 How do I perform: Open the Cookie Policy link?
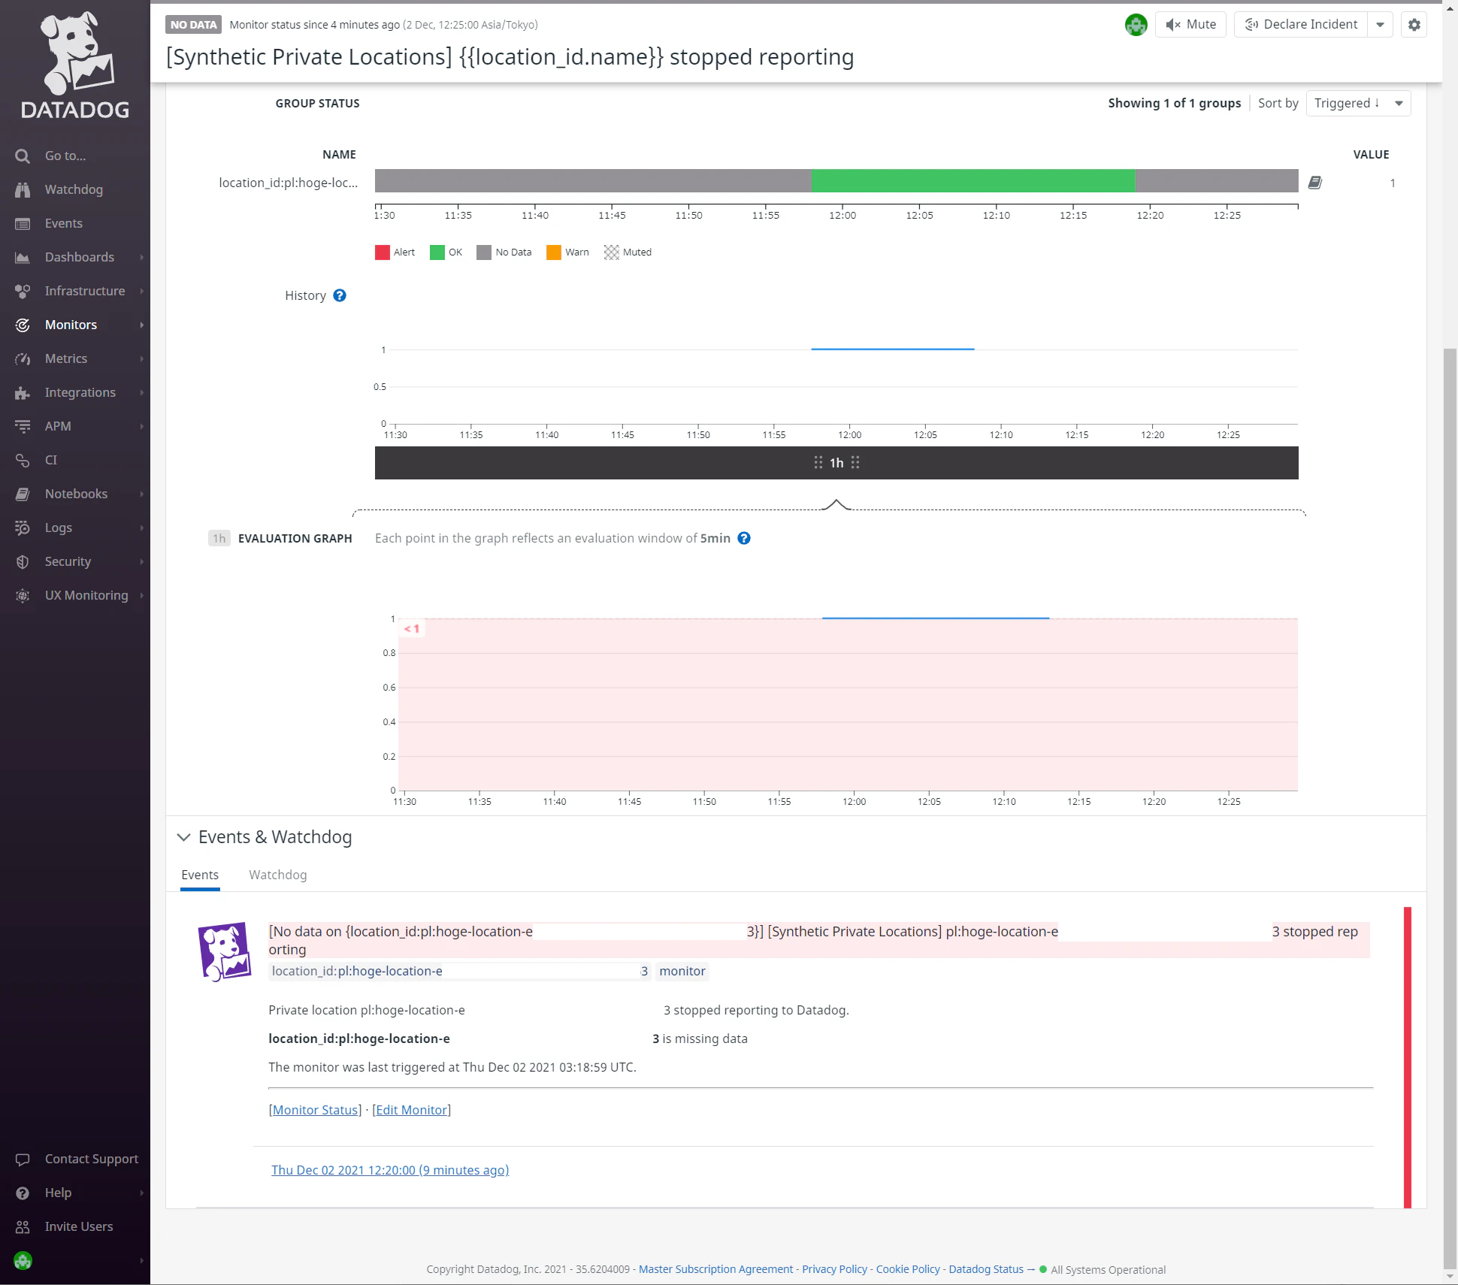pos(908,1269)
